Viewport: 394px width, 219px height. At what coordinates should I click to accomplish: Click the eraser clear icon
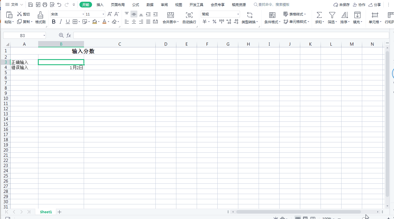click(114, 22)
